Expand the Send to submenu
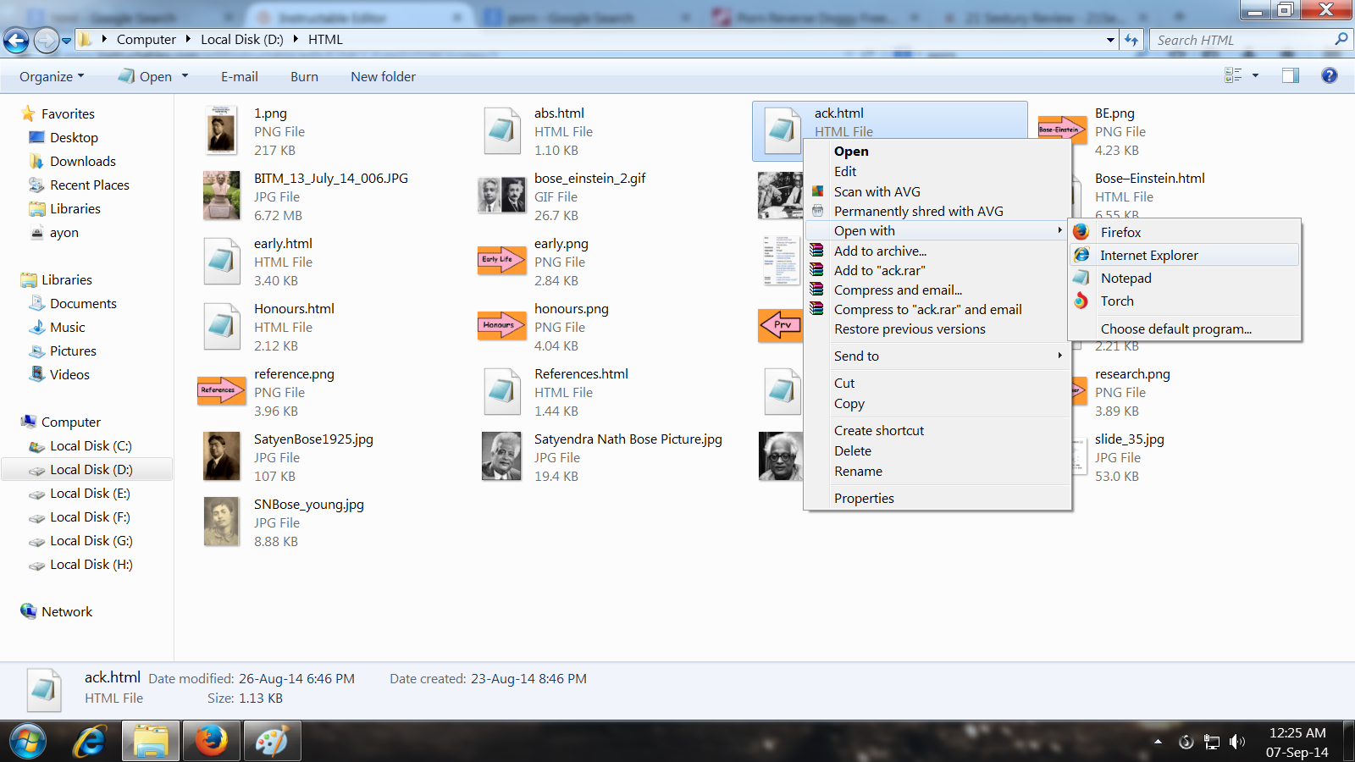Screen dimensions: 1355x762 coord(937,356)
